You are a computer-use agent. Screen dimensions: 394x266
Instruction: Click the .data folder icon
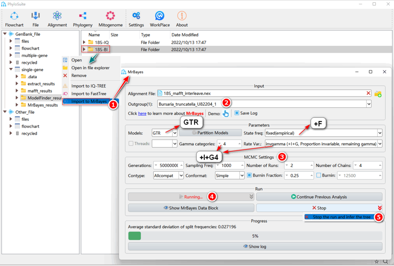[23, 77]
